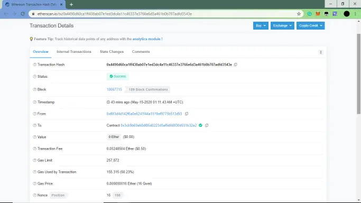Click help icon beside Block label
361x203 pixels.
pyautogui.click(x=34, y=89)
